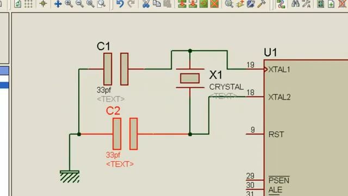
Task: Open the Design Explorer icon
Action: 320,4
